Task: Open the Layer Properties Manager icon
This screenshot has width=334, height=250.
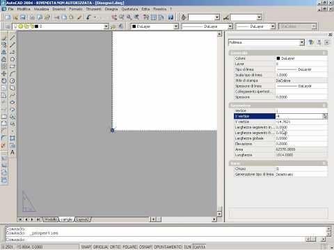Action: pos(8,26)
